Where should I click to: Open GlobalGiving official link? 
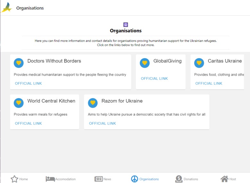pyautogui.click(x=154, y=79)
